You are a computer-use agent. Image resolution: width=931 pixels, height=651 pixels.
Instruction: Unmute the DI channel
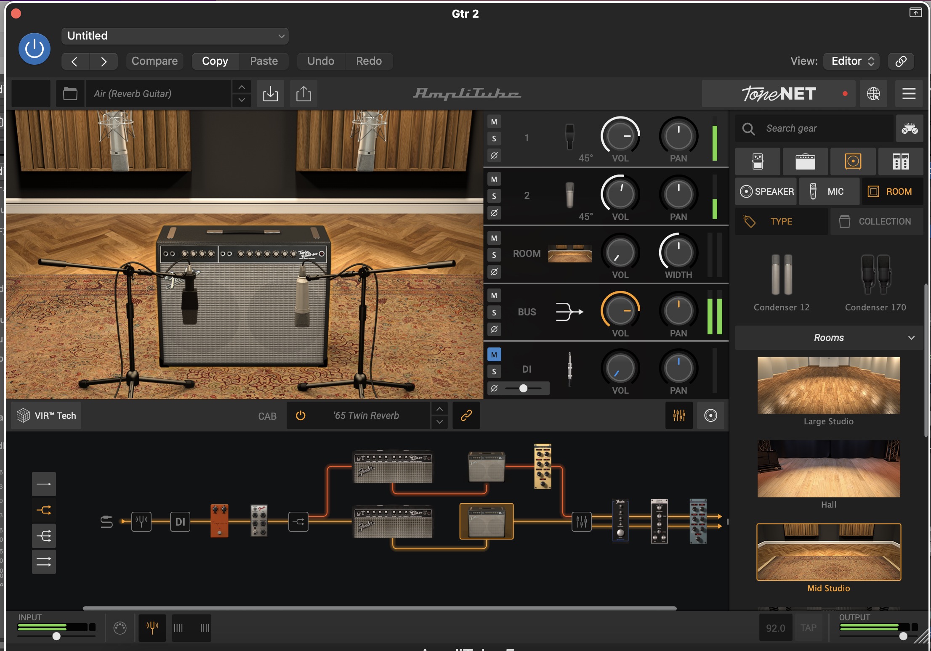[x=494, y=355]
